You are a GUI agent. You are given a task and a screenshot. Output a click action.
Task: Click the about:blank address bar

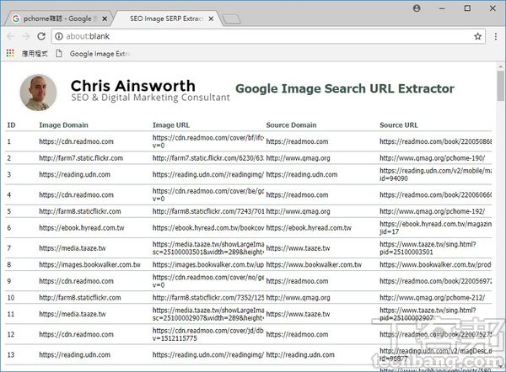click(268, 36)
